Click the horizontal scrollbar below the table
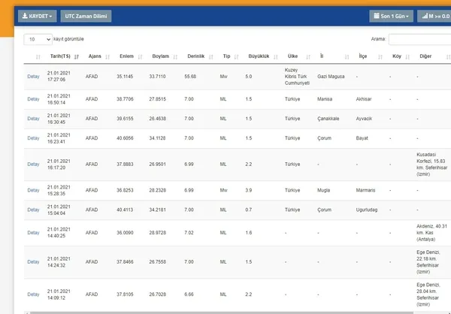This screenshot has height=314, width=451. point(225,311)
